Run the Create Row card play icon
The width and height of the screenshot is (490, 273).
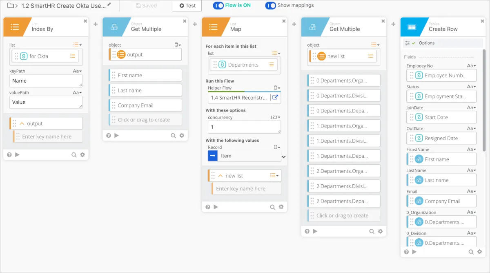pyautogui.click(x=414, y=252)
